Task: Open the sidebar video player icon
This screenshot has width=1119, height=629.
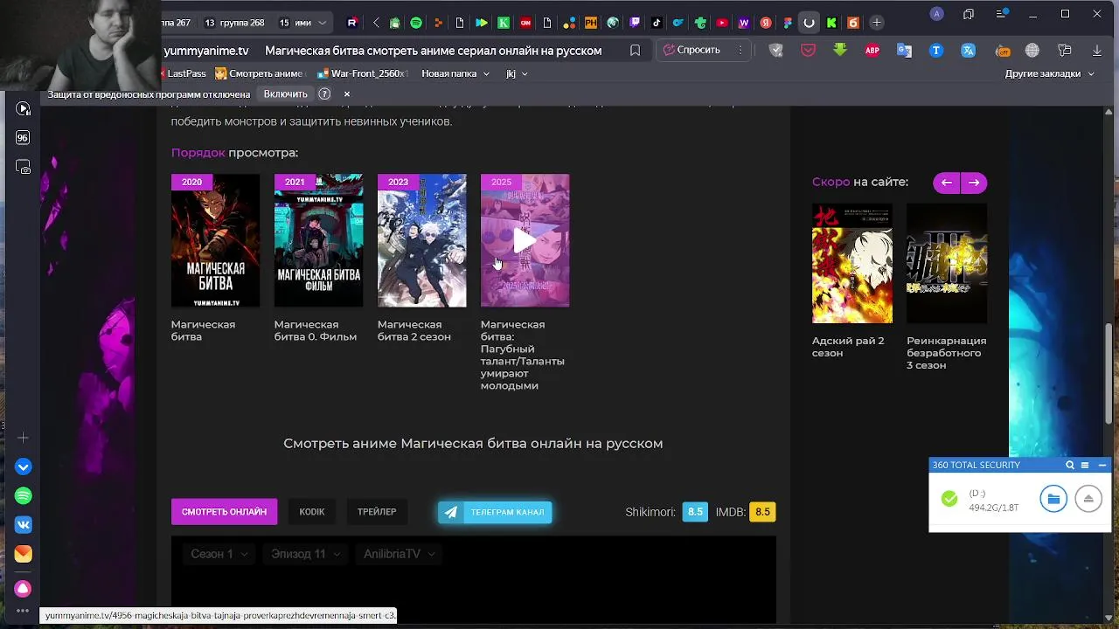Action: pos(24,109)
